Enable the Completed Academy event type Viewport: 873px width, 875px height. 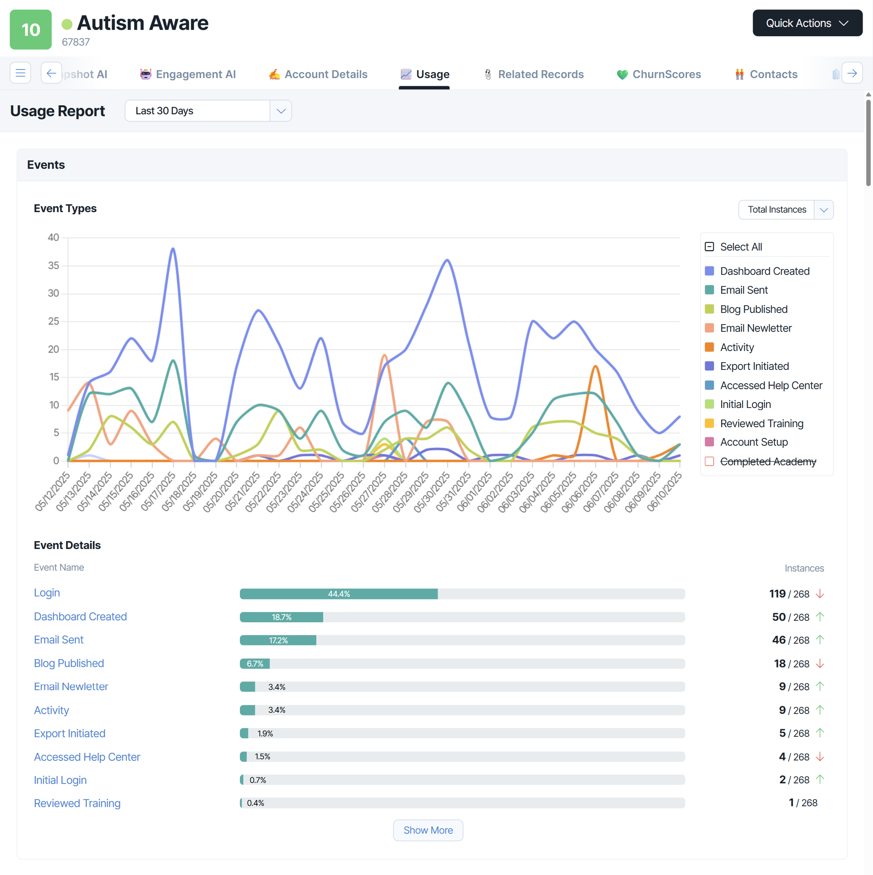[709, 461]
